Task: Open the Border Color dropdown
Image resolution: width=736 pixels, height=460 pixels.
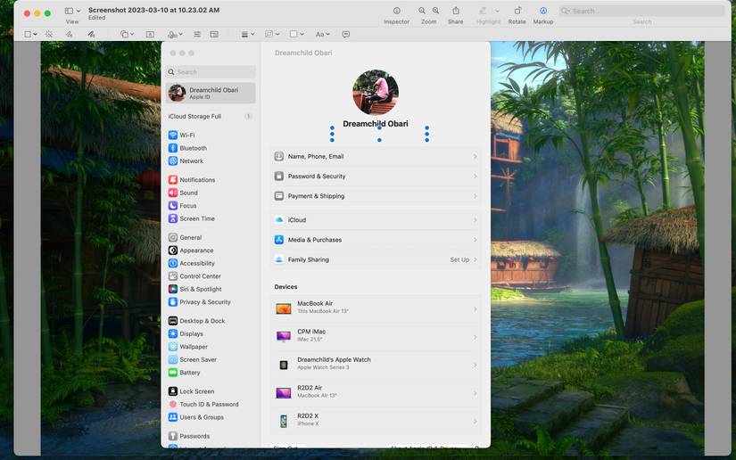Action: point(272,34)
